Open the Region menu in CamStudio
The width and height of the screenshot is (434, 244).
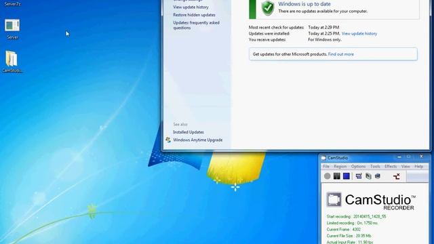340,166
